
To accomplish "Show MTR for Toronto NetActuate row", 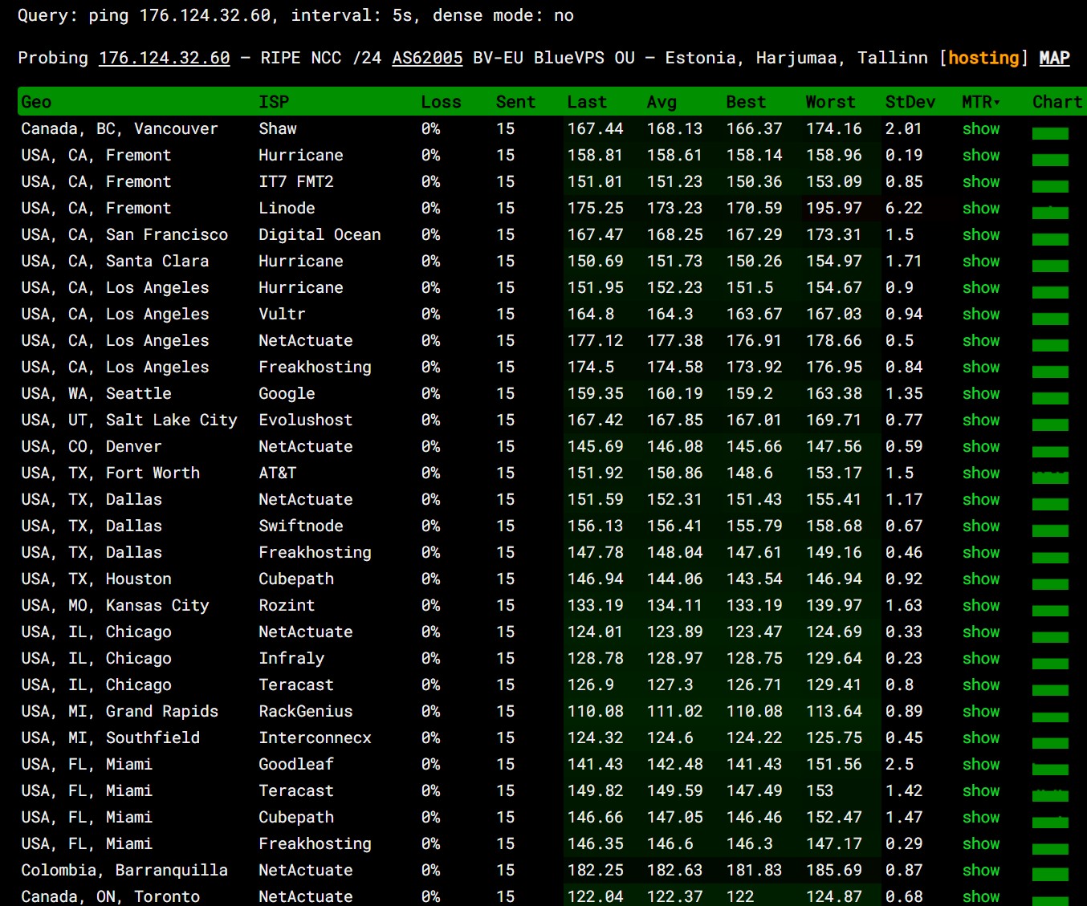I will tap(981, 896).
